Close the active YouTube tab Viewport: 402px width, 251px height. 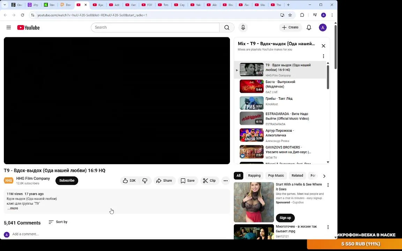click(x=85, y=5)
